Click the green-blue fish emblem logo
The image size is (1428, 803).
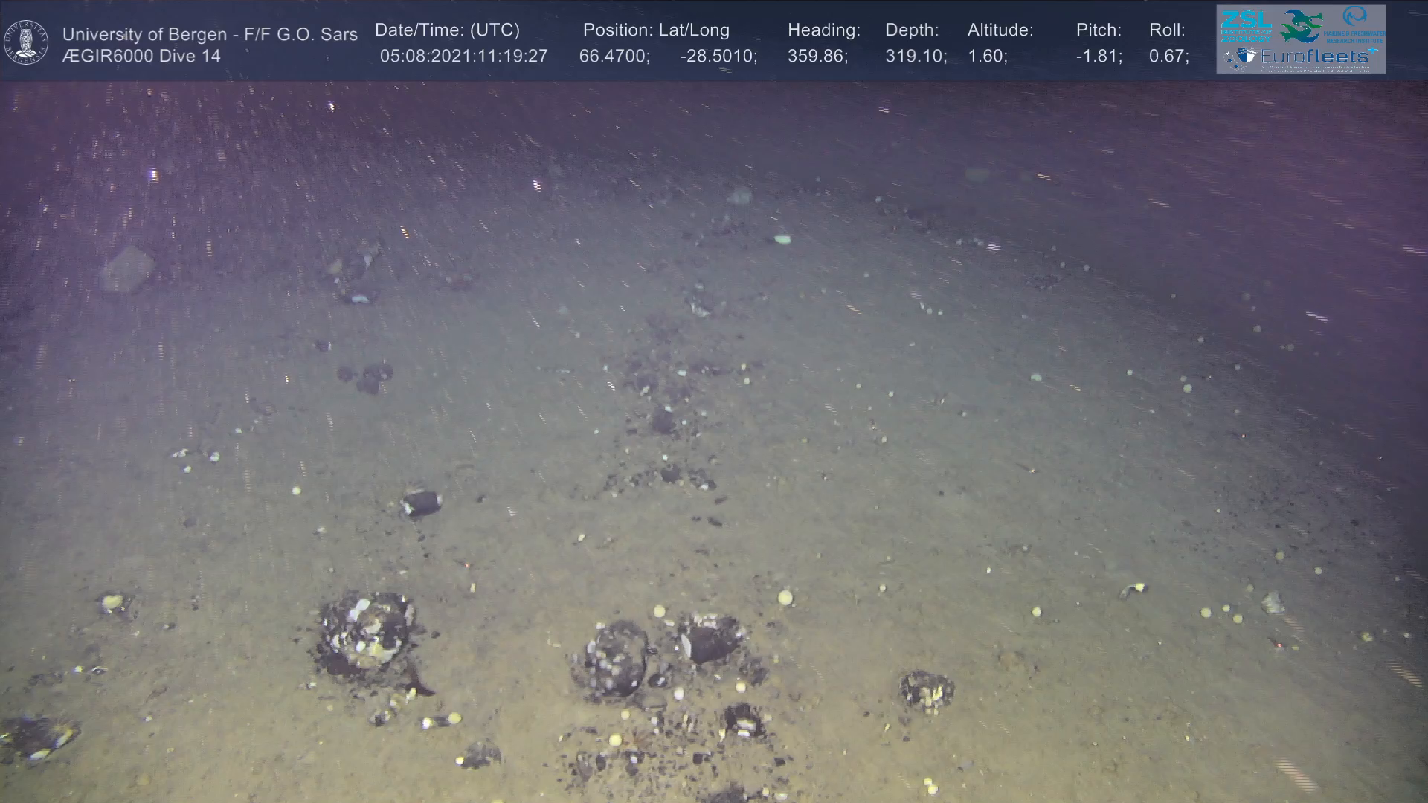tap(1301, 25)
